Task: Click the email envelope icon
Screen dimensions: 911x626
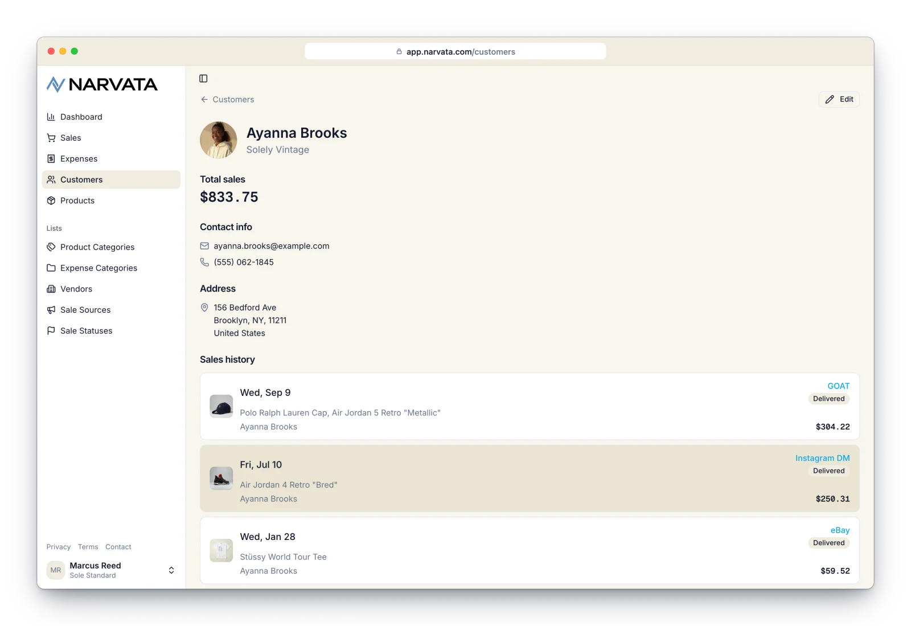Action: (x=204, y=246)
